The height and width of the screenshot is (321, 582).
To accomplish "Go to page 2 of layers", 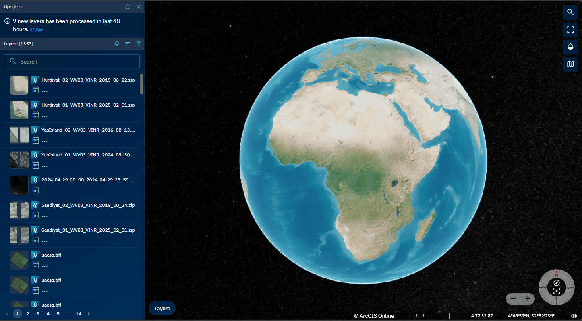I will click(28, 314).
